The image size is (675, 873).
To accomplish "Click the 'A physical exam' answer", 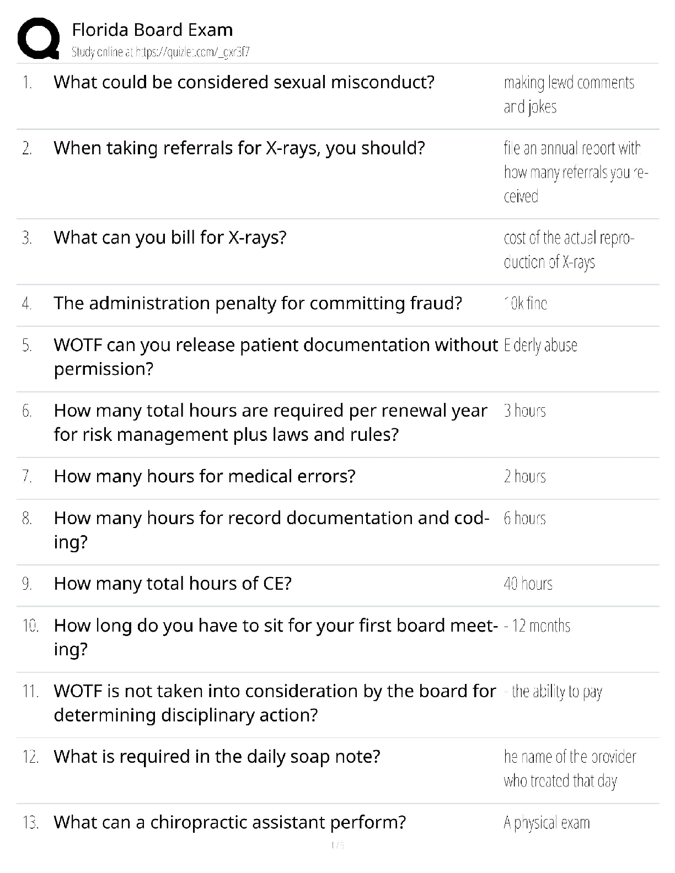I will [x=547, y=823].
